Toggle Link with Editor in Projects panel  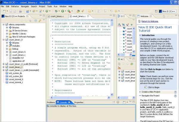pyautogui.click(x=40, y=21)
